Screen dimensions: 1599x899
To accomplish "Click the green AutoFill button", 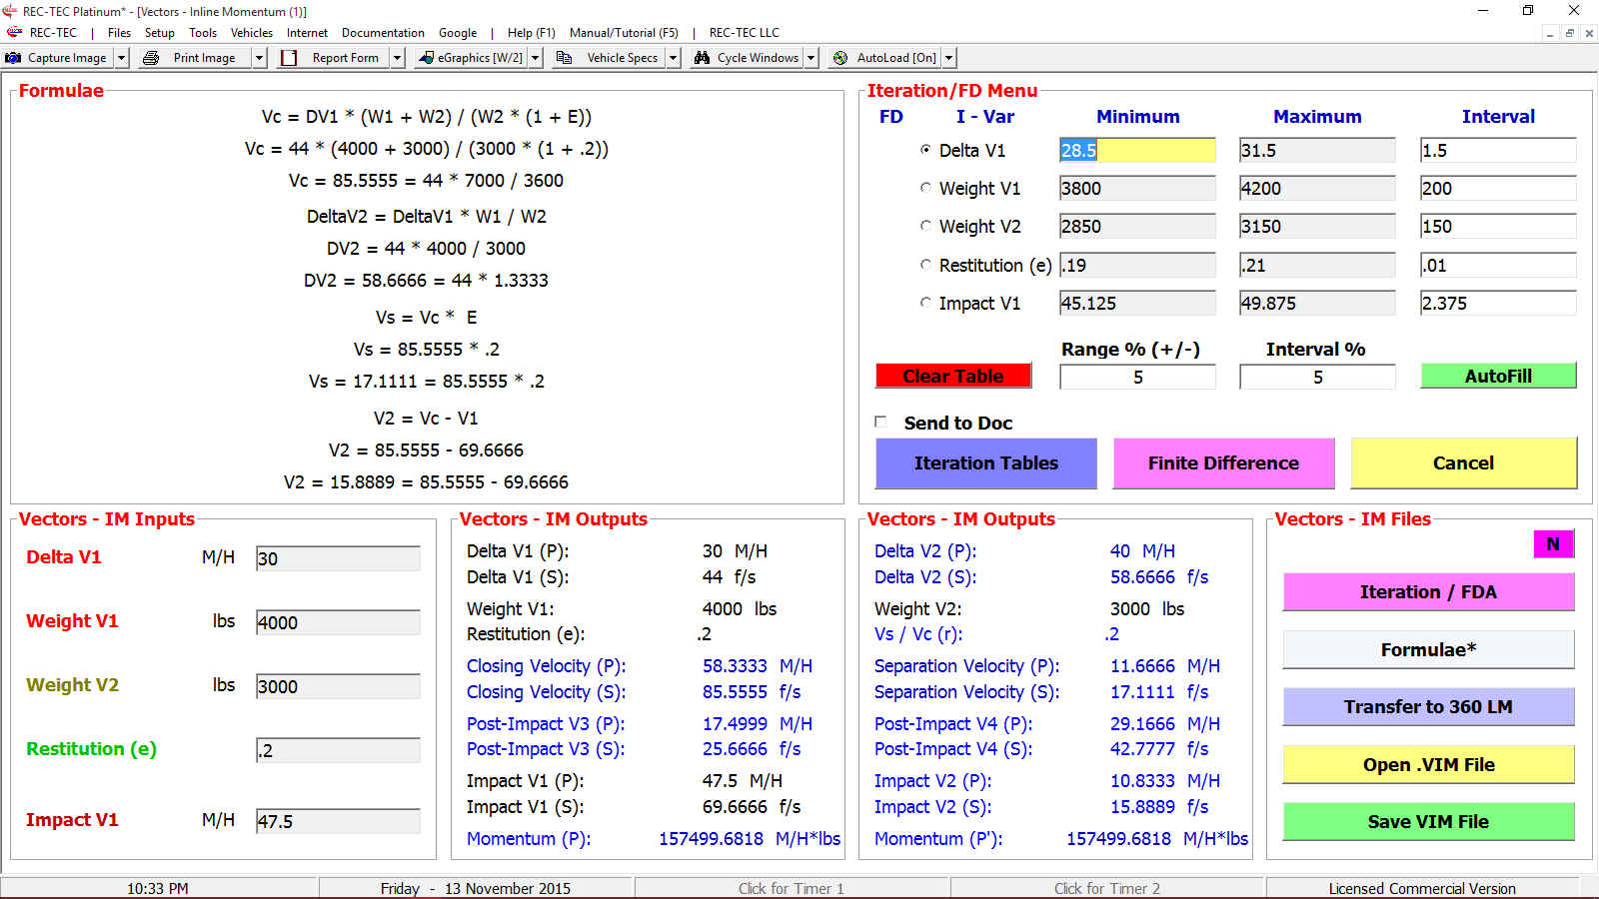I will [x=1498, y=376].
